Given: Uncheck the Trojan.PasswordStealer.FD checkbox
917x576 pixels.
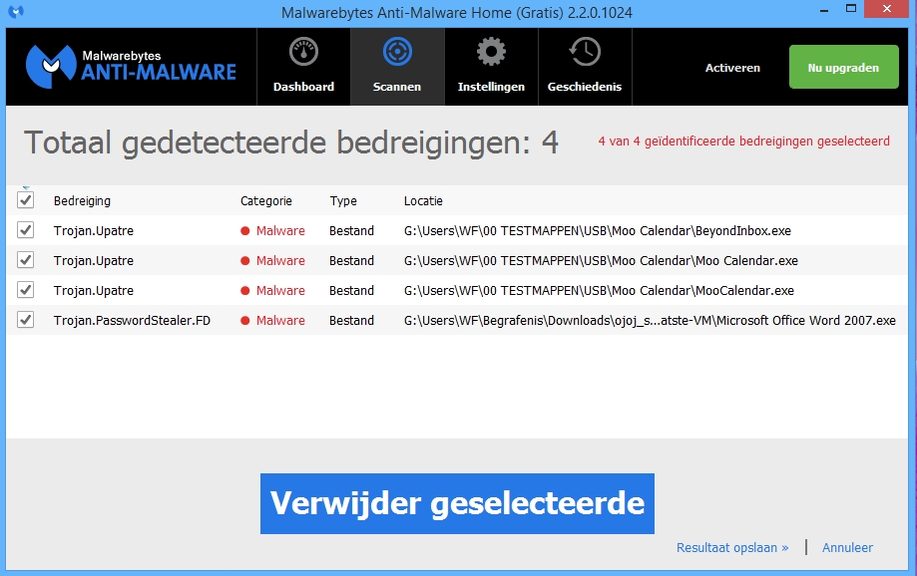Looking at the screenshot, I should (x=25, y=320).
